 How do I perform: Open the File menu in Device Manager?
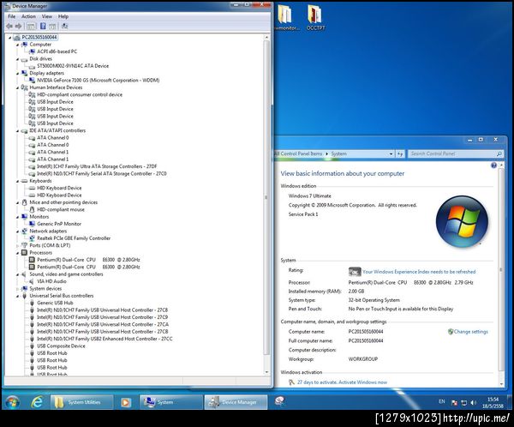pos(11,16)
